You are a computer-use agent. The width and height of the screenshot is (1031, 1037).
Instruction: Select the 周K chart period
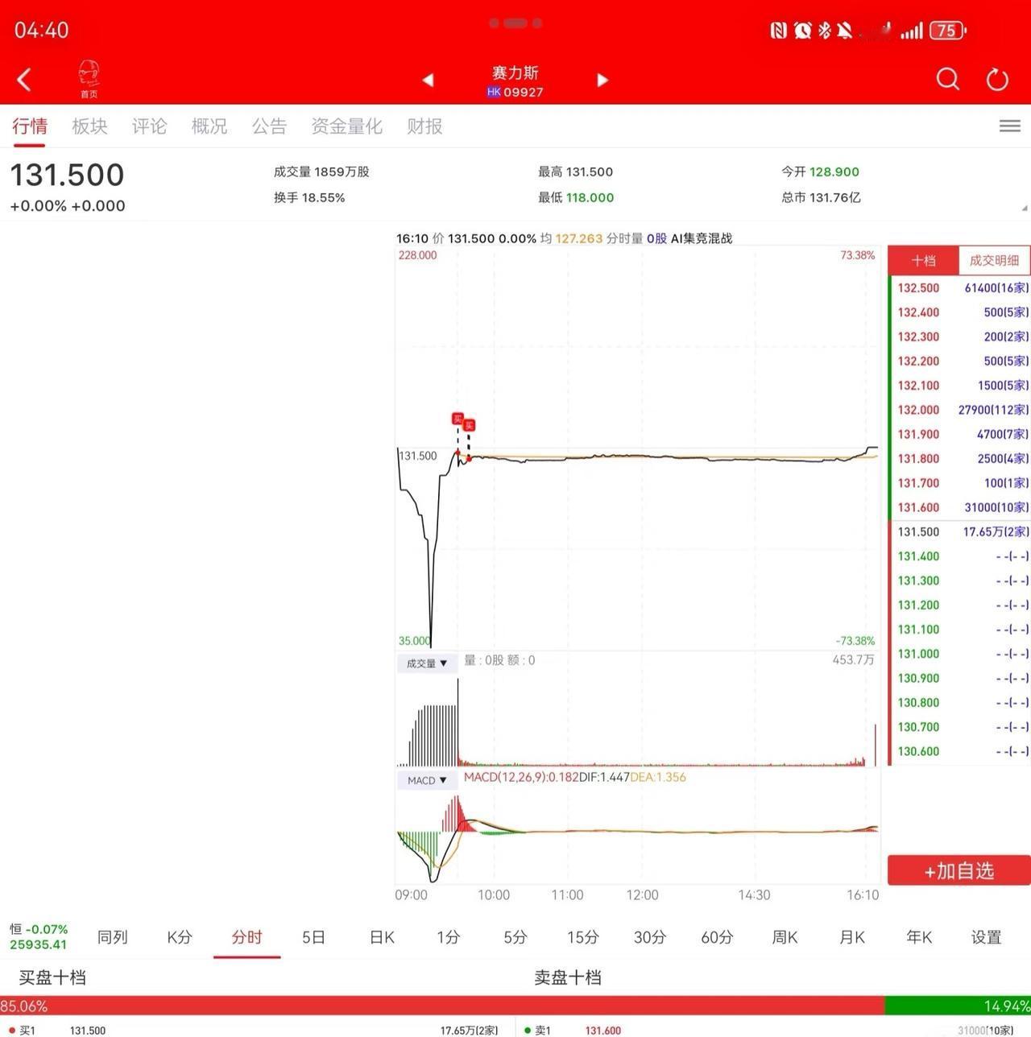785,937
